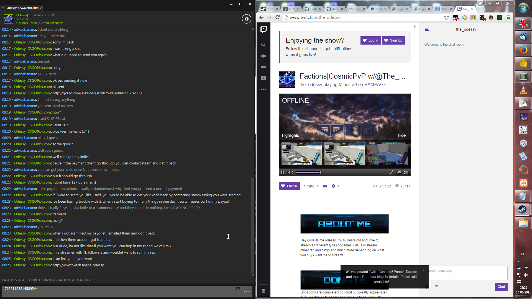532x299 pixels.
Task: Open the Twitch games browse icon
Action: click(264, 56)
